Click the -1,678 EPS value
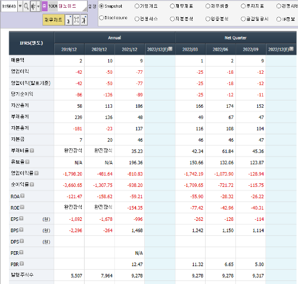The image size is (298, 284). [106, 219]
